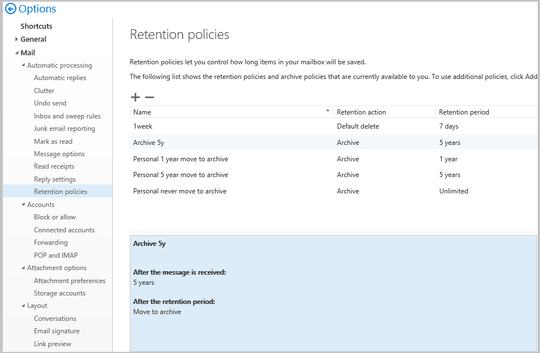Sort list by Name column sort arrow
The image size is (540, 353).
tap(328, 112)
